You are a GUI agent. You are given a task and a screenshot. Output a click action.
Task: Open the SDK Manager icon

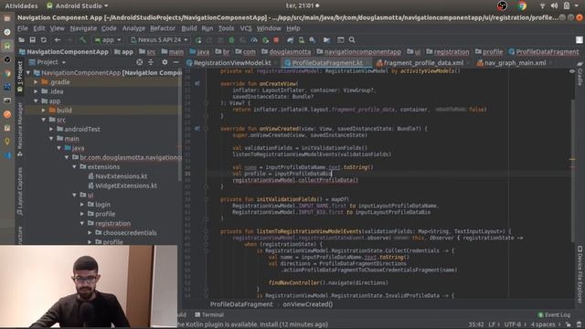point(313,40)
